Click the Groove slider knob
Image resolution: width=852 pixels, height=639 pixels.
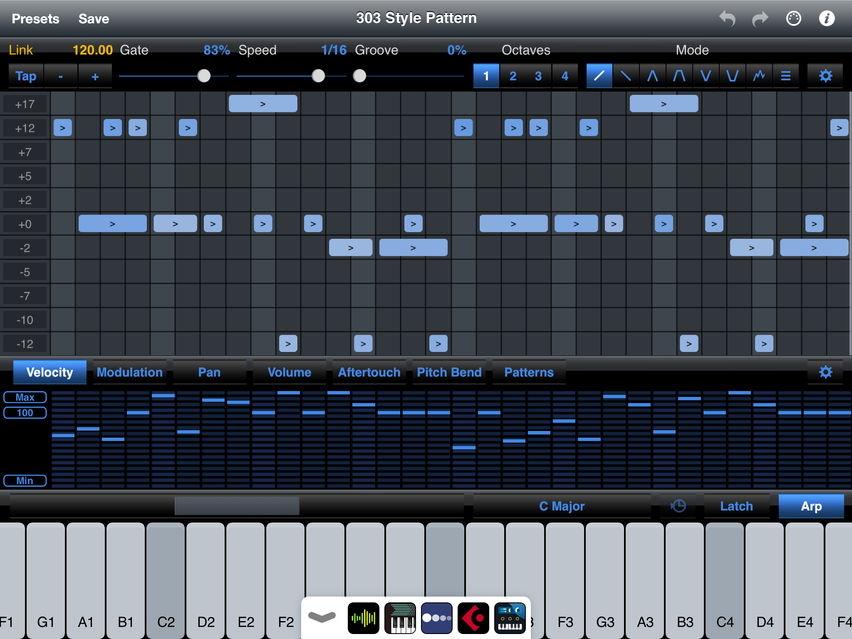359,76
